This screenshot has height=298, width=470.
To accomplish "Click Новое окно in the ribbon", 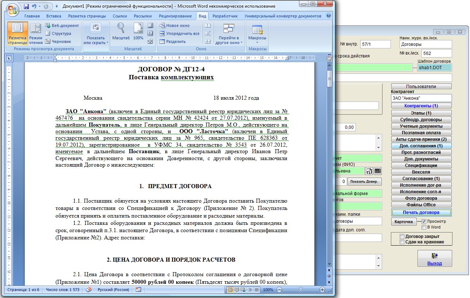I will pos(175,25).
